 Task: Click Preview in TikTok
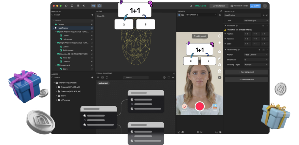[239, 6]
